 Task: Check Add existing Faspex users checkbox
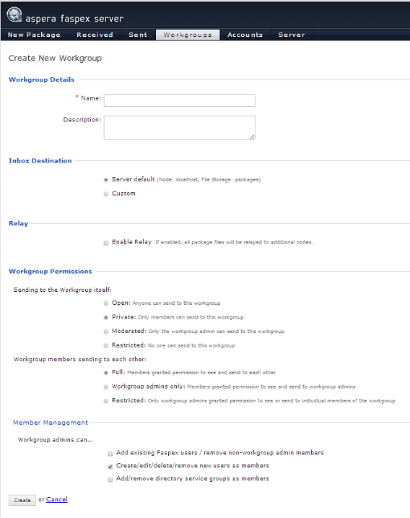[x=110, y=454]
